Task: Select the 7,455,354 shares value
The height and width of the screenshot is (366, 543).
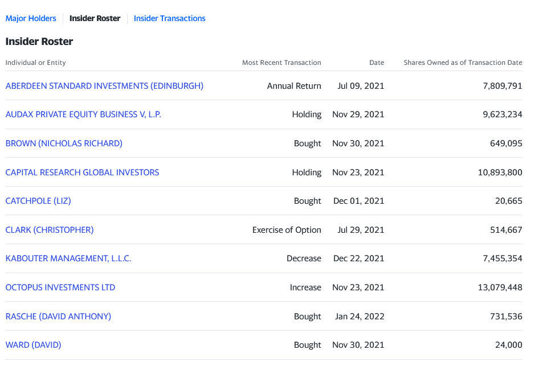Action: point(503,258)
